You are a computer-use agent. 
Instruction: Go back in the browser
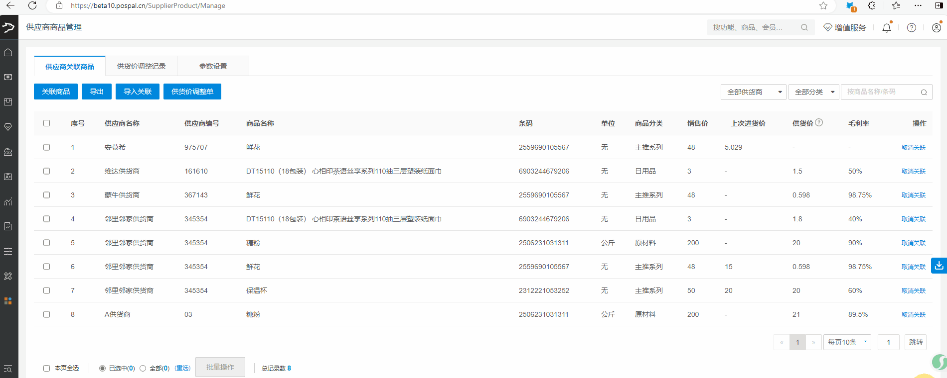[10, 5]
